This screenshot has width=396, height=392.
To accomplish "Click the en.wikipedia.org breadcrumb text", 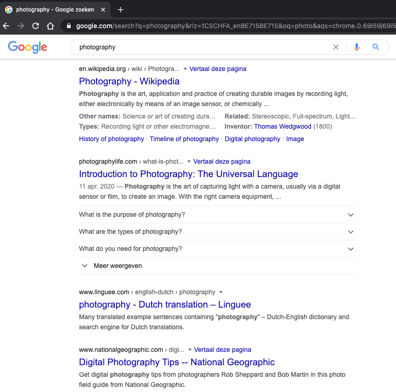I will point(102,69).
